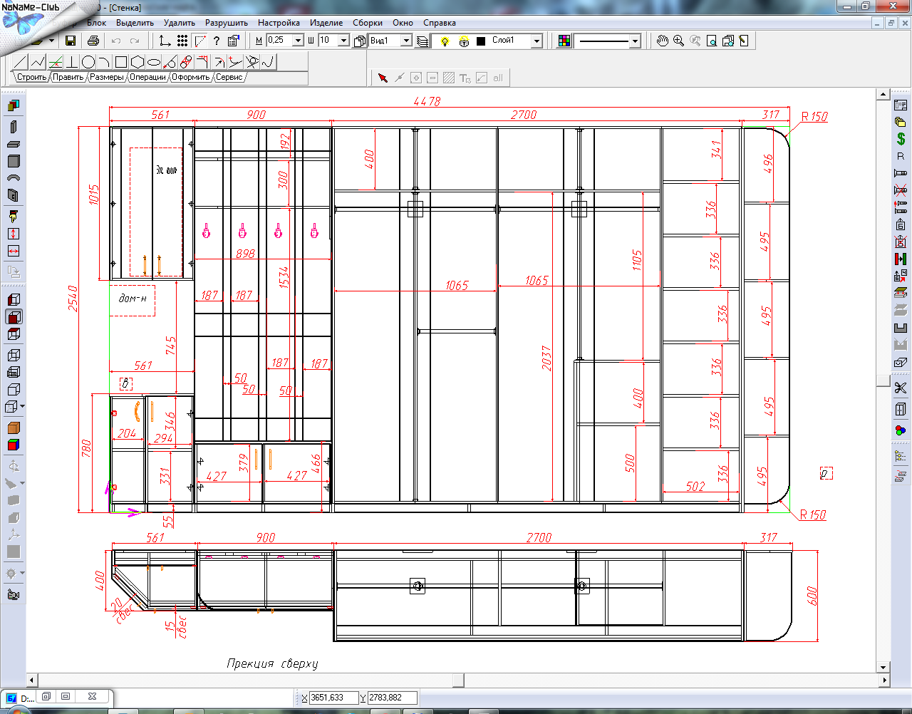Viewport: 912px width, 714px height.
Task: Select the polygon hexagon tool
Action: tap(138, 62)
